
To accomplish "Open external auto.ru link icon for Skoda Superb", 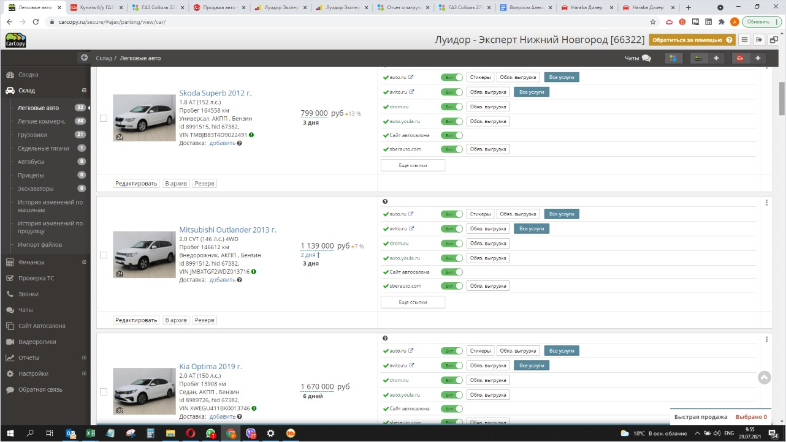I will pyautogui.click(x=411, y=77).
